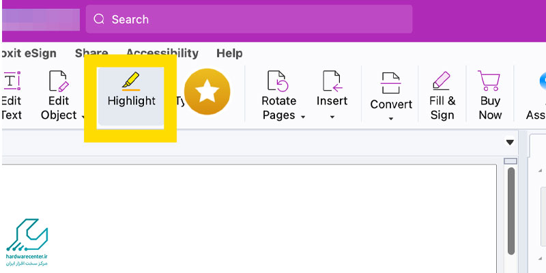546x273 pixels.
Task: Click the Convert tool icon
Action: tap(390, 83)
